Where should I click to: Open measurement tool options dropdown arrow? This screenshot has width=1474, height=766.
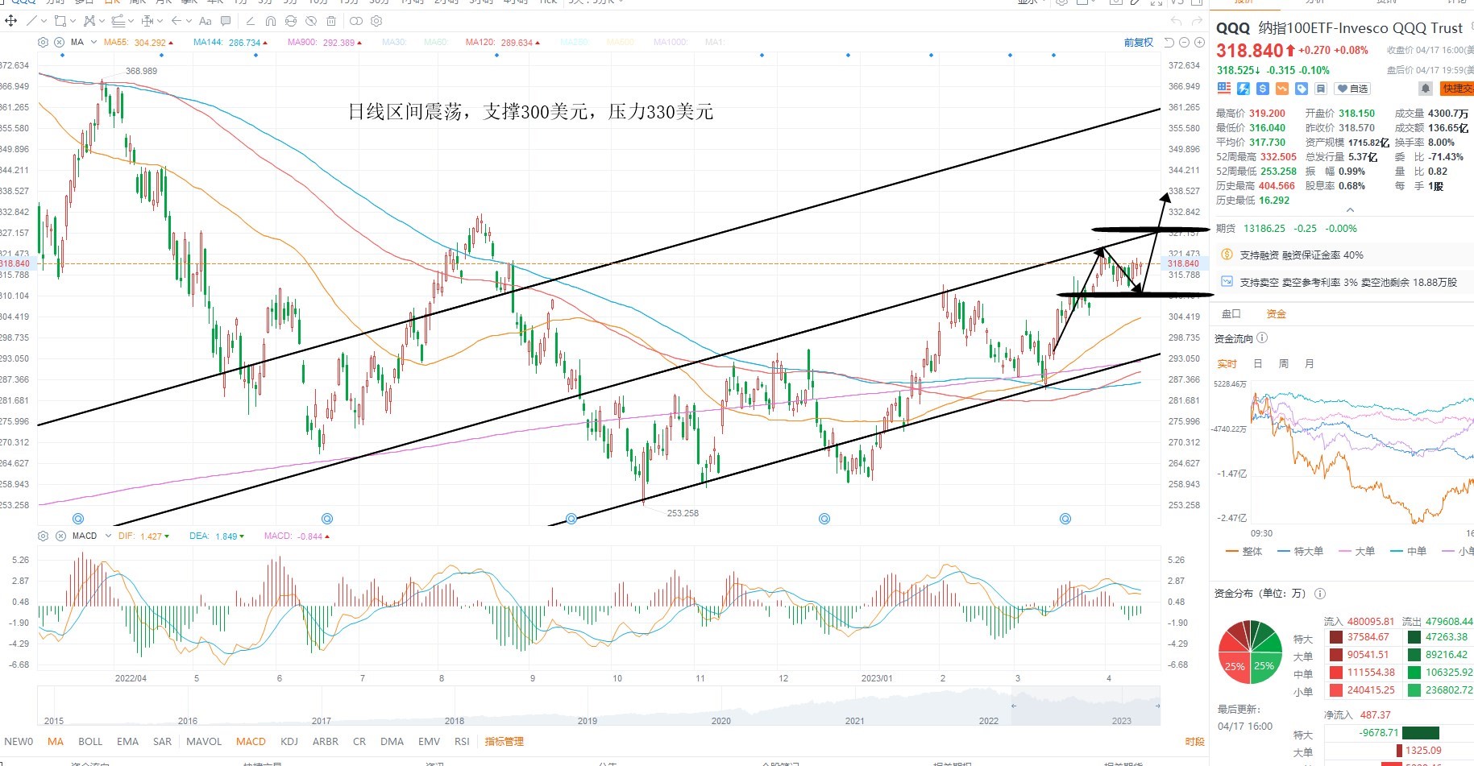[x=160, y=21]
